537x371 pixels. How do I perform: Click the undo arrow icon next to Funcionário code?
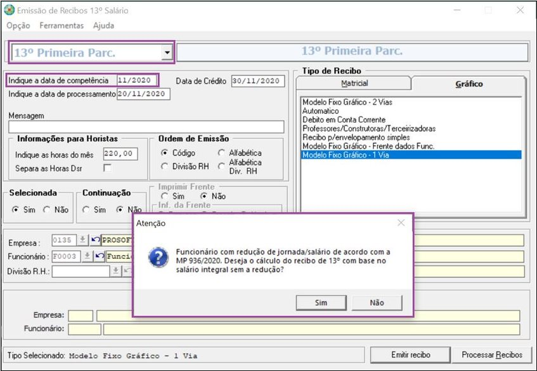(x=100, y=256)
